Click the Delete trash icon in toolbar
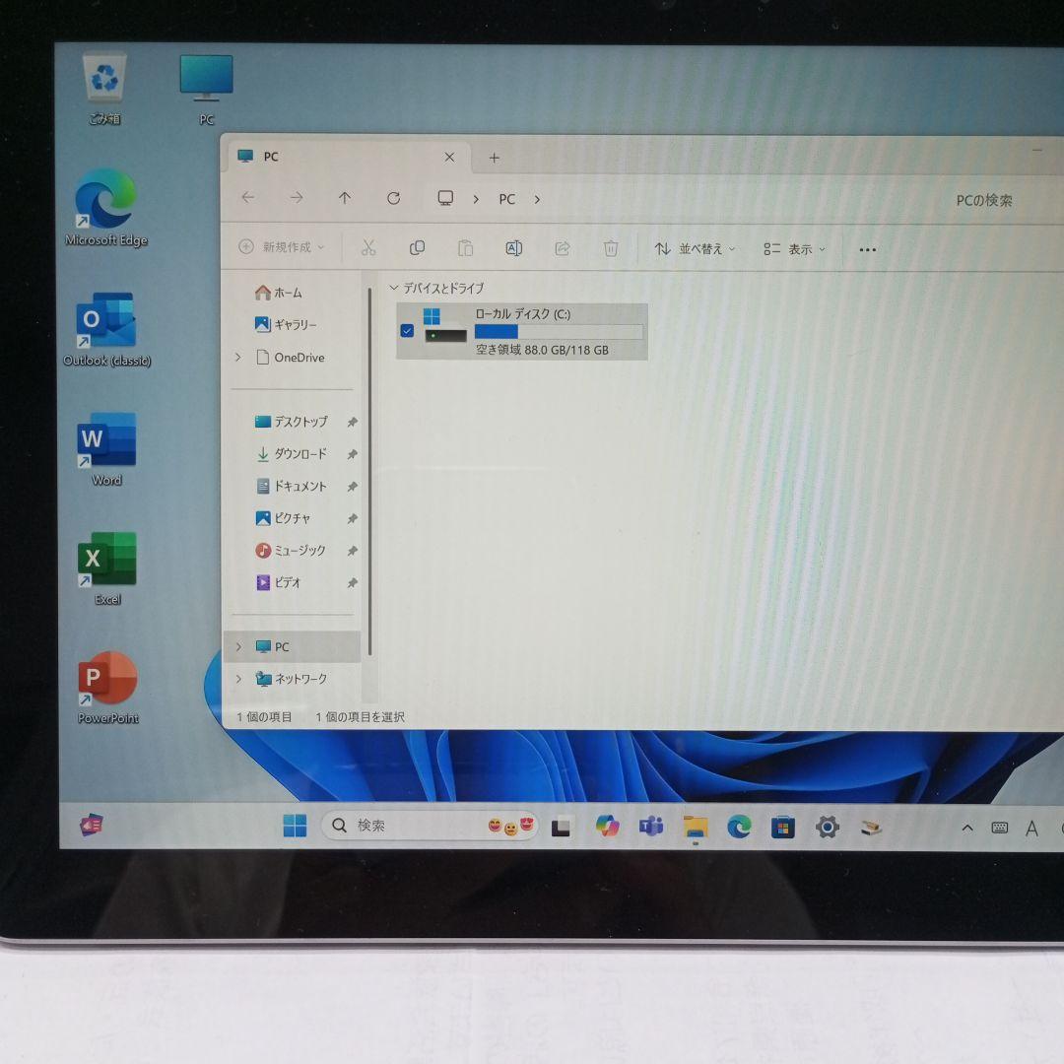The image size is (1064, 1064). (x=611, y=248)
